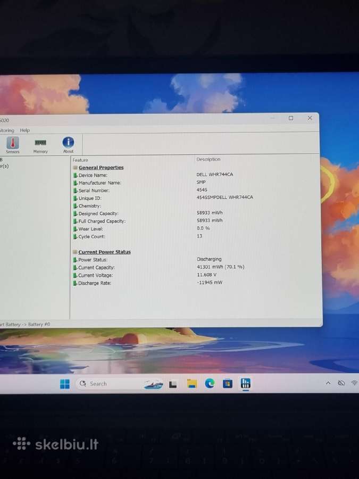The height and width of the screenshot is (479, 359).
Task: Select the 'Manufacturer Name:' label
Action: pos(100,183)
